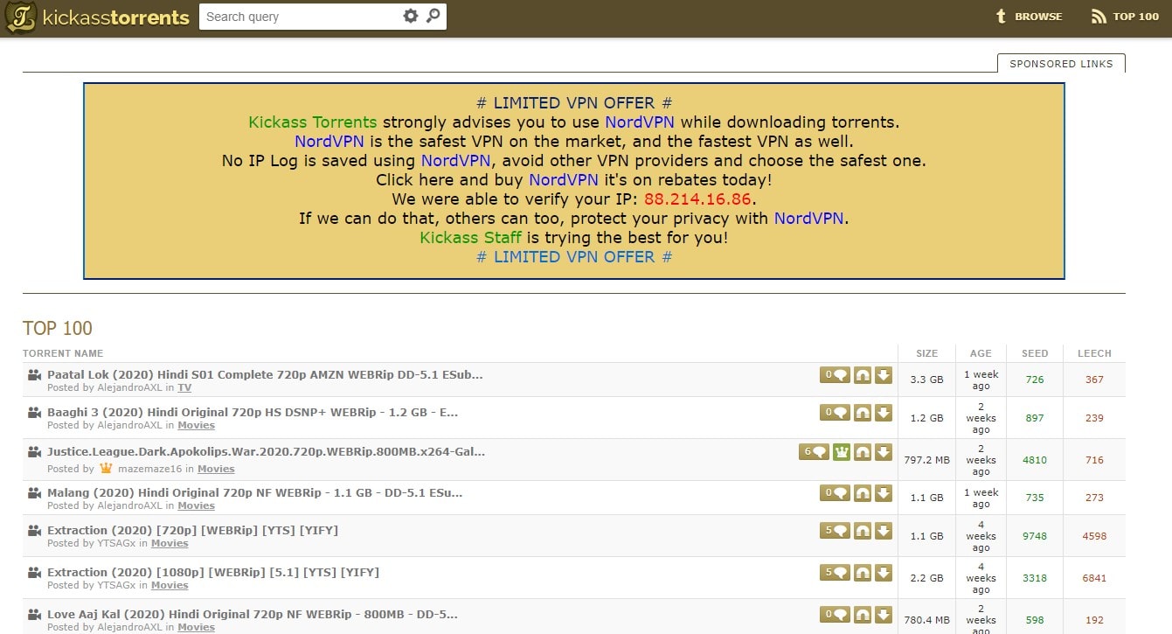Sort by the Torrent Name column header
The width and height of the screenshot is (1172, 634).
63,353
